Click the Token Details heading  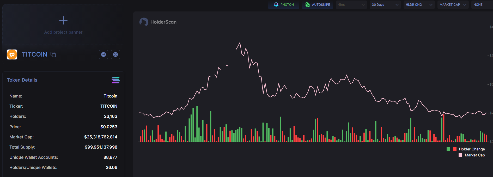point(22,80)
